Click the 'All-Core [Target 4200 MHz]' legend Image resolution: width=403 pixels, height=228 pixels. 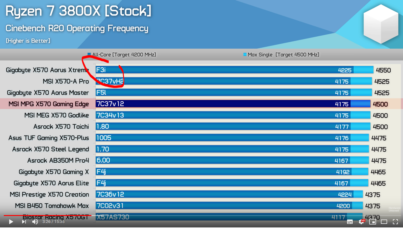pyautogui.click(x=122, y=55)
